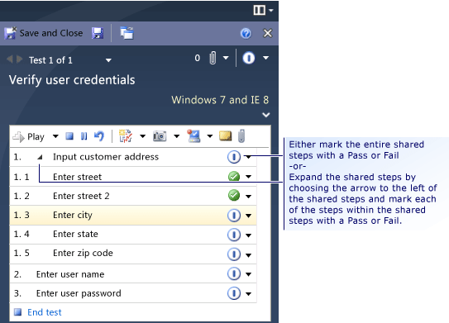This screenshot has width=449, height=323.
Task: Click the camera screenshot capture icon
Action: pos(160,136)
